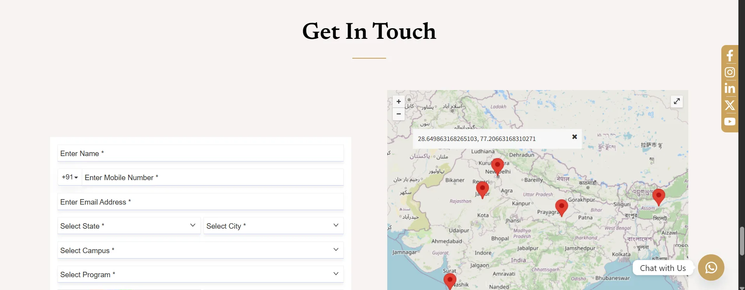Click the Enter Name field
The width and height of the screenshot is (745, 290).
point(200,153)
